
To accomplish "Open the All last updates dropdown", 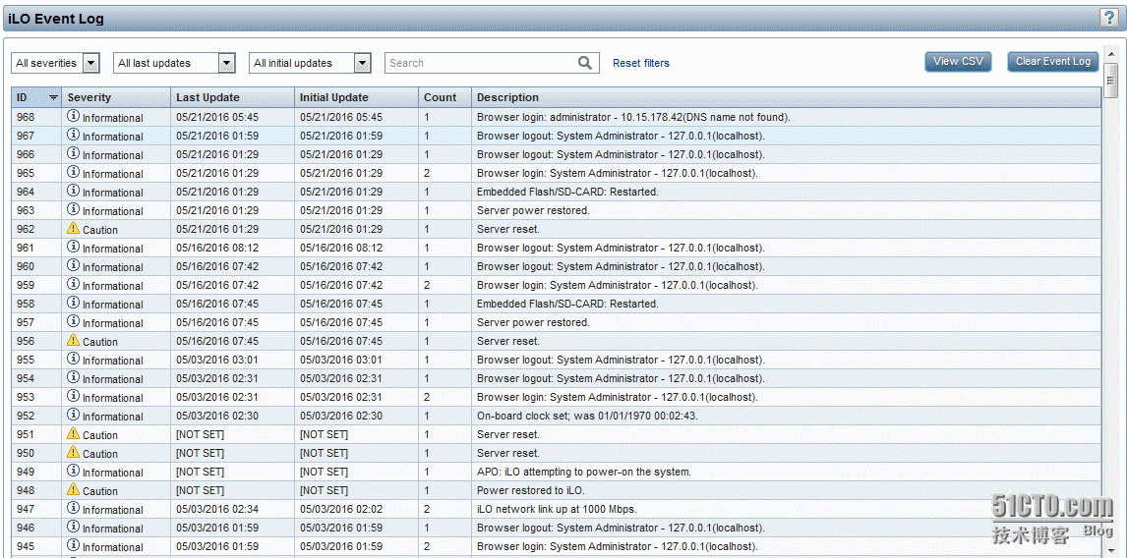I will coord(175,63).
